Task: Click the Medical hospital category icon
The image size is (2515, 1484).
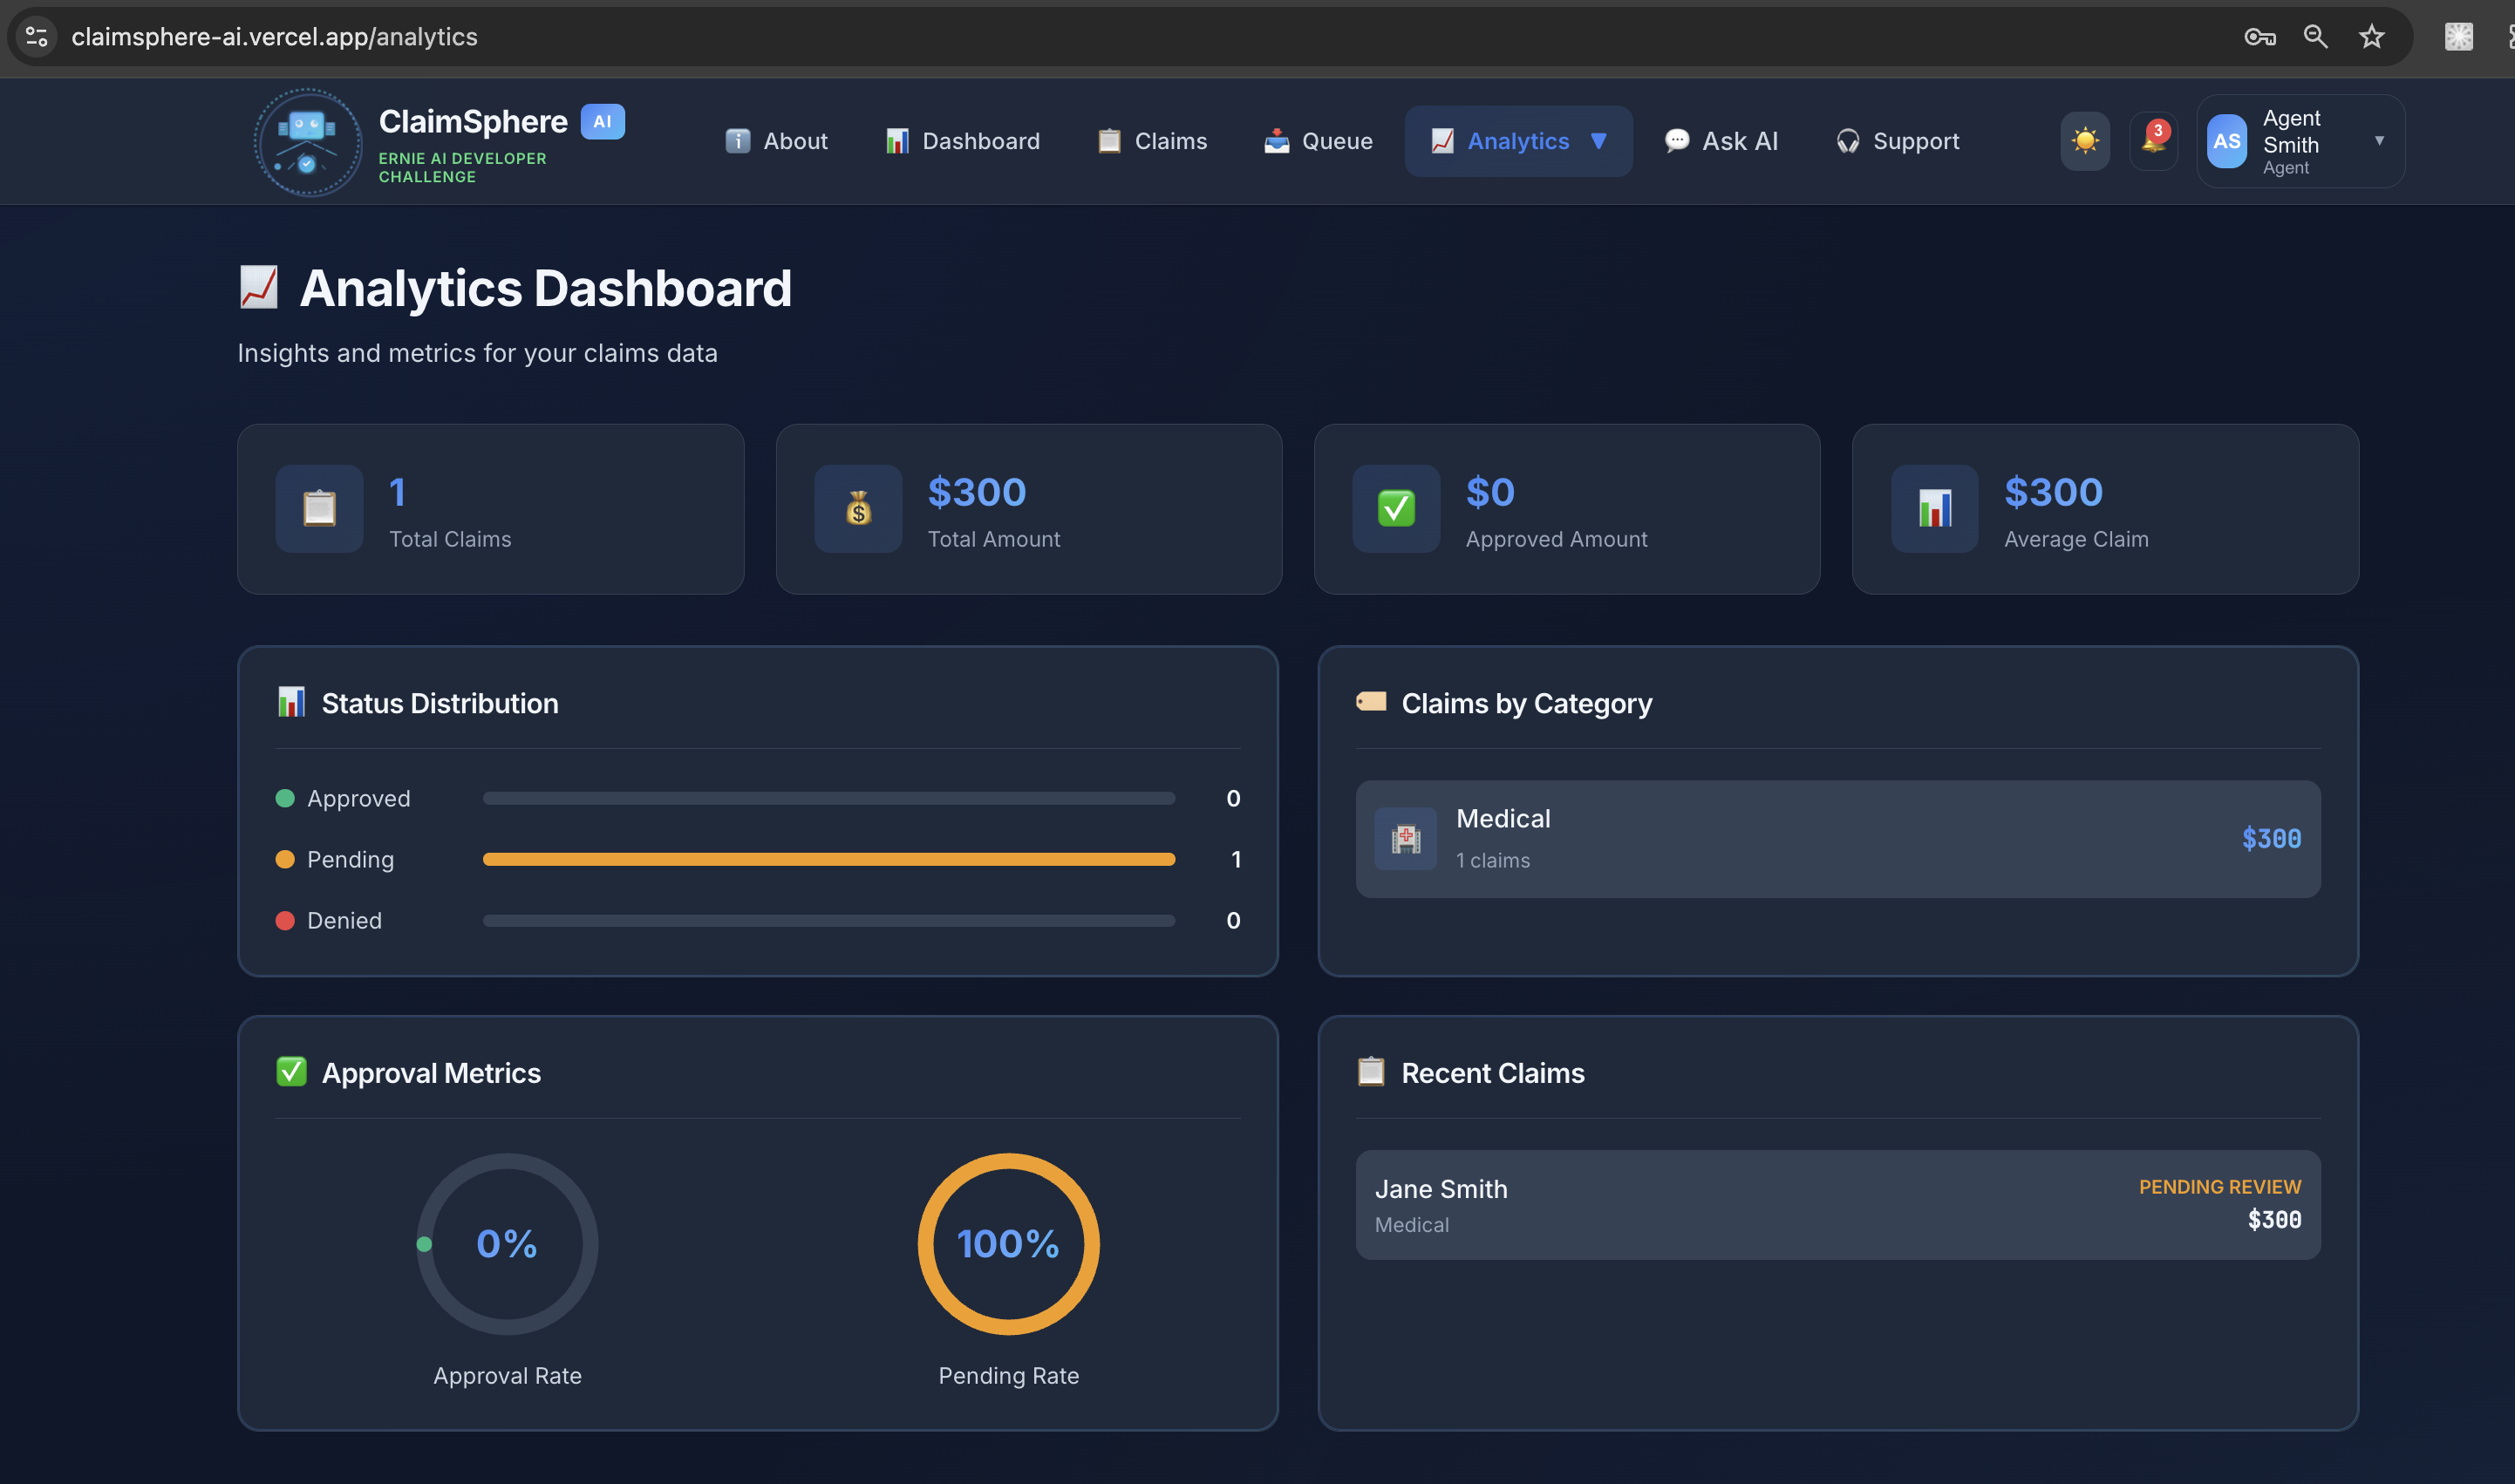Action: (1405, 838)
